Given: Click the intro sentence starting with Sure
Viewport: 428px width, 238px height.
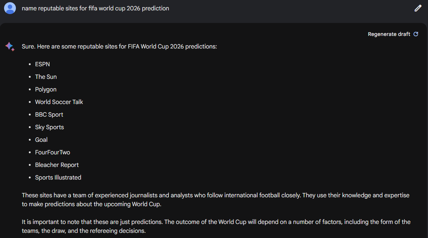Looking at the screenshot, I should pos(119,47).
